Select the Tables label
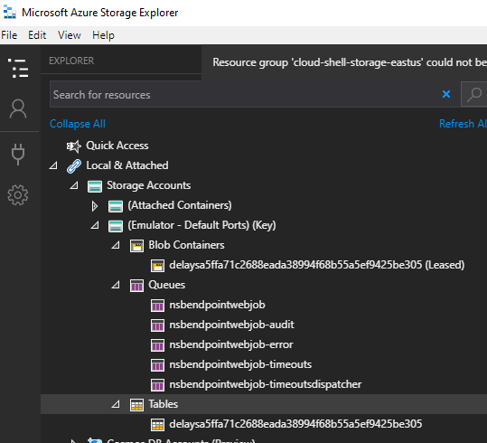This screenshot has width=487, height=443. 163,404
